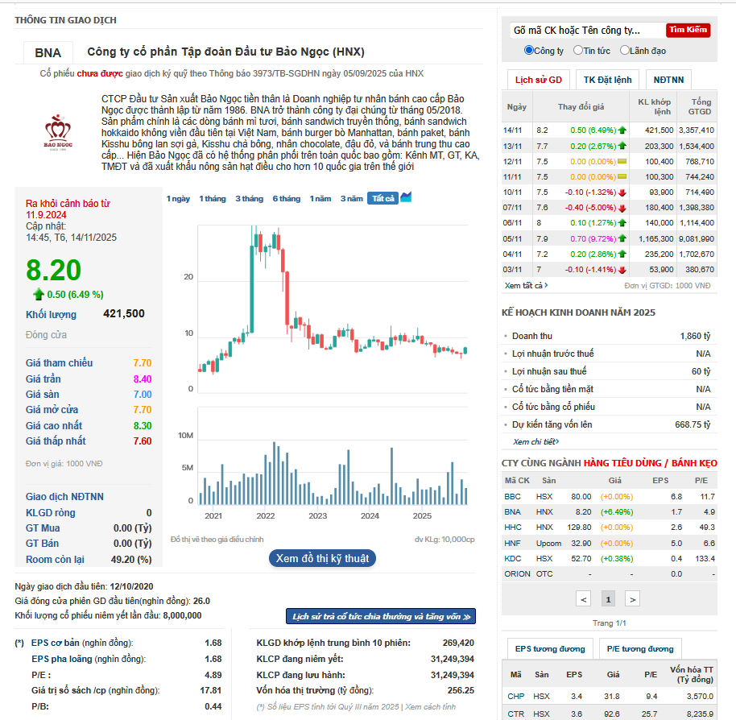Click the Giá sàn value 7.00
Screen dimensions: 736x720
pyautogui.click(x=143, y=395)
